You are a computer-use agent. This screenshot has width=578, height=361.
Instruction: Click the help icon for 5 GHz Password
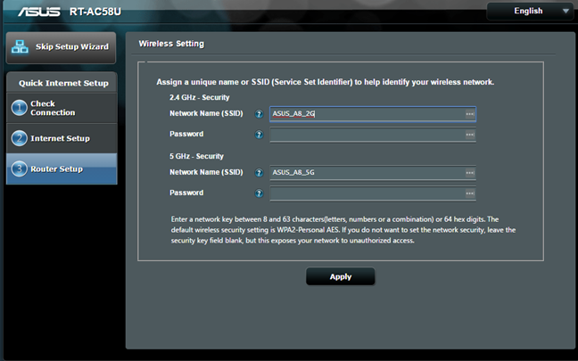click(260, 193)
